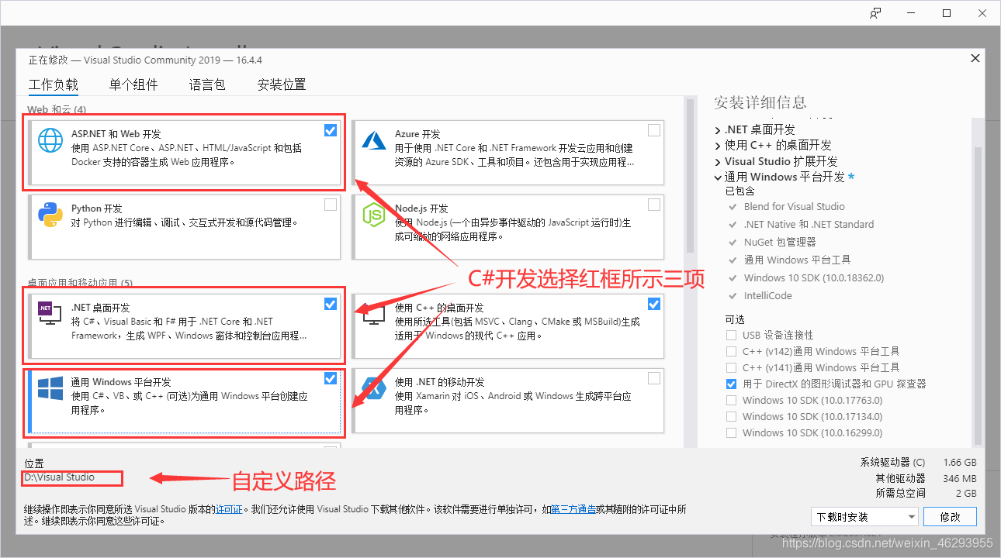This screenshot has width=1001, height=558.
Task: Expand 使用 C++ 的桌面开发 details
Action: (718, 145)
